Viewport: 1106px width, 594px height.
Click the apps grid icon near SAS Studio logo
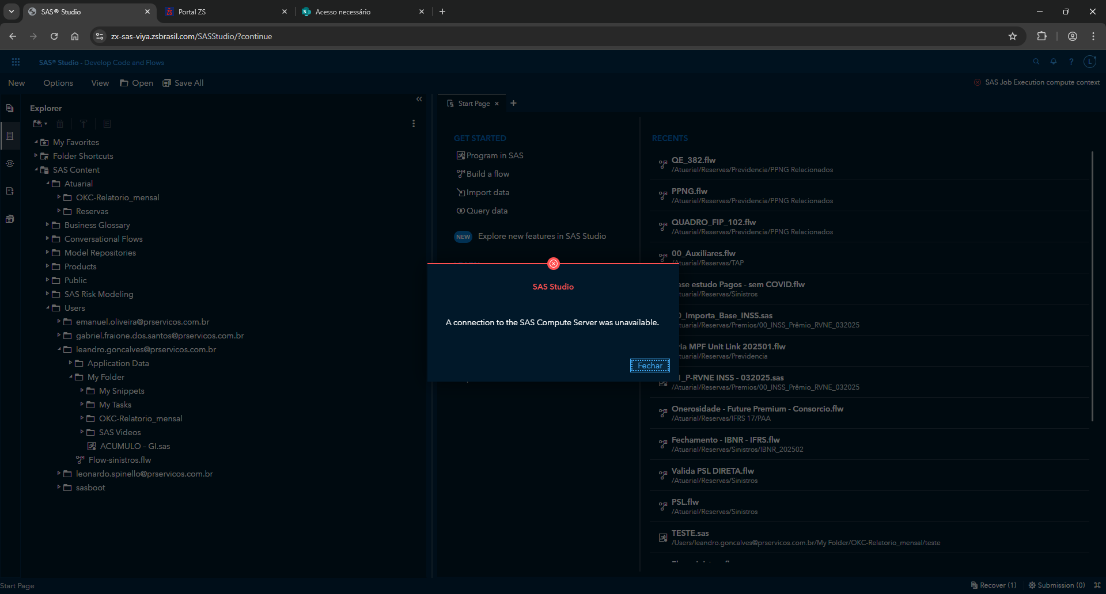click(16, 62)
